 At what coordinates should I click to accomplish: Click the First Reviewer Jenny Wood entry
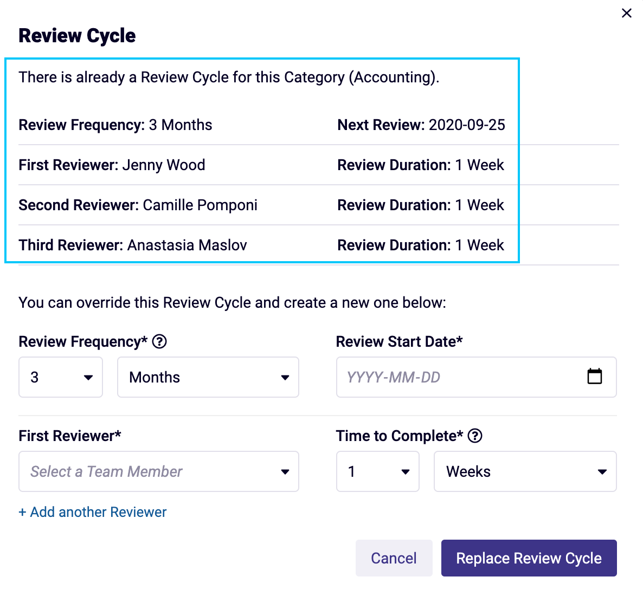point(112,165)
